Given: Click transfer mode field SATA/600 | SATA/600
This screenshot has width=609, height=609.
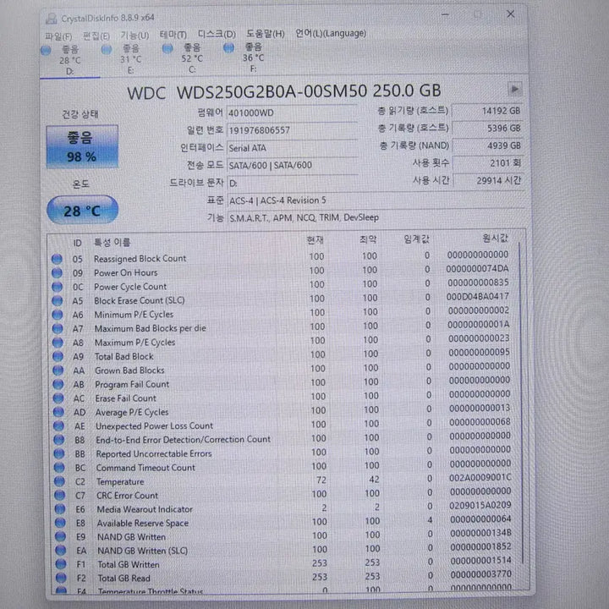Looking at the screenshot, I should pos(292,166).
